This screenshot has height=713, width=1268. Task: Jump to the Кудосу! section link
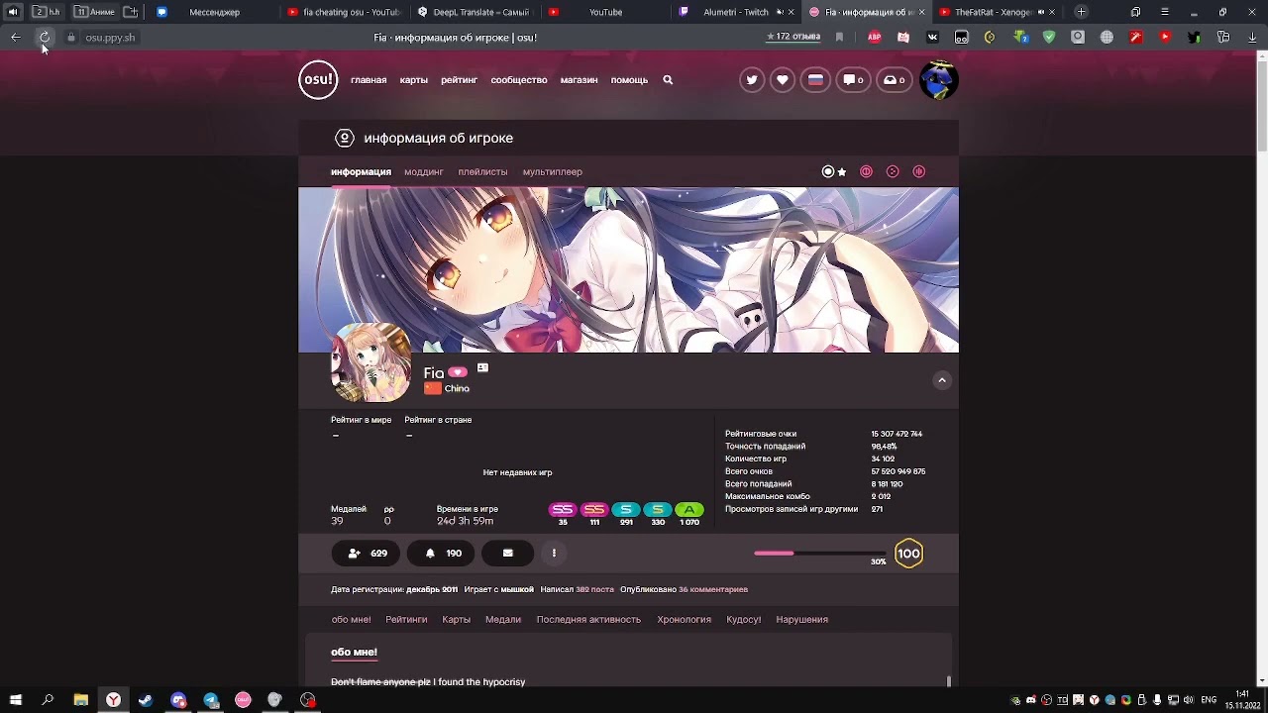pos(744,620)
